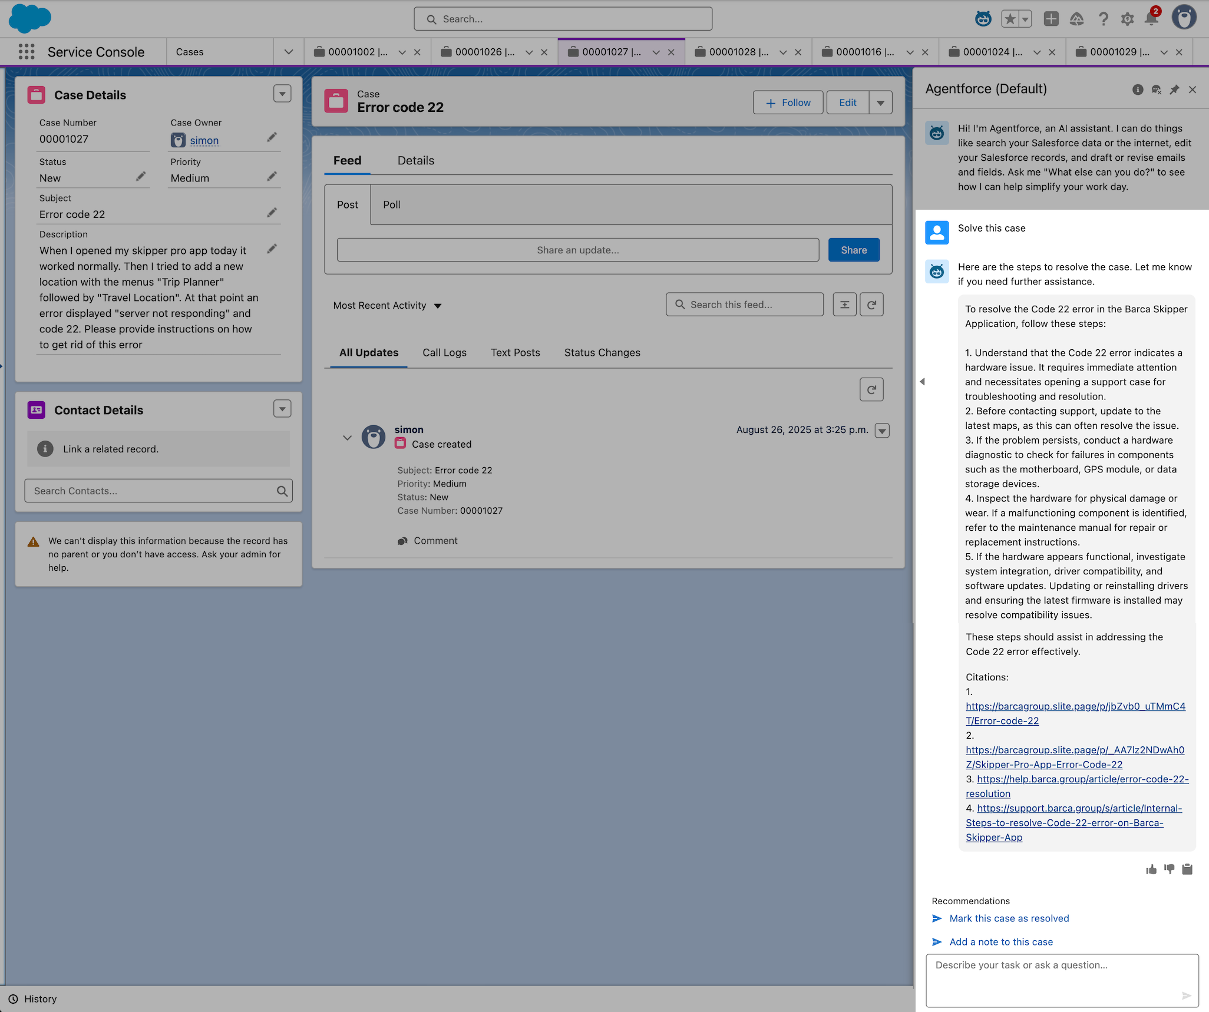
Task: Click Mark this case as resolved
Action: pos(1009,918)
